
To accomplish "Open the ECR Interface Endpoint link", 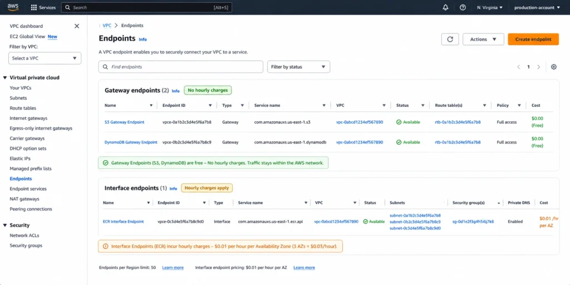I will (123, 222).
